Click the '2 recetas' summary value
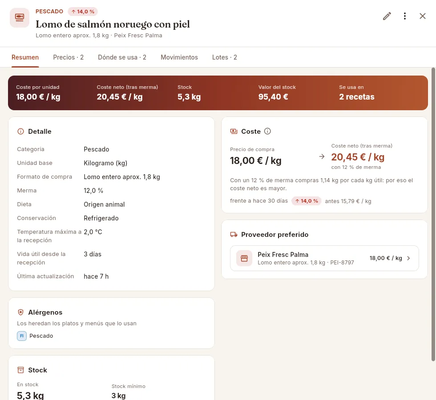This screenshot has height=400, width=436. (x=357, y=97)
